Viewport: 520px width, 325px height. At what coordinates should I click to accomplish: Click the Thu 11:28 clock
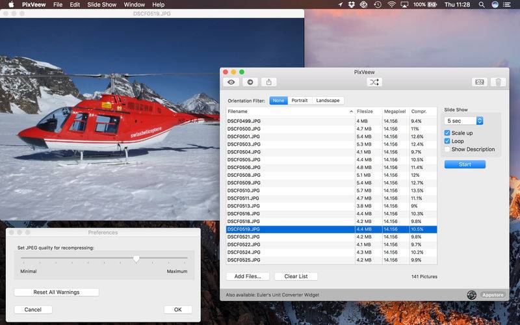tap(457, 5)
